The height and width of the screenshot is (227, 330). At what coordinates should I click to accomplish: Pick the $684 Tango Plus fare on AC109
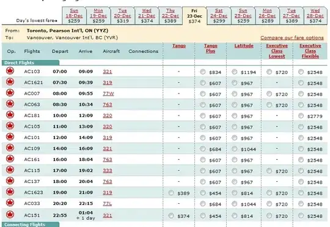tap(203, 149)
